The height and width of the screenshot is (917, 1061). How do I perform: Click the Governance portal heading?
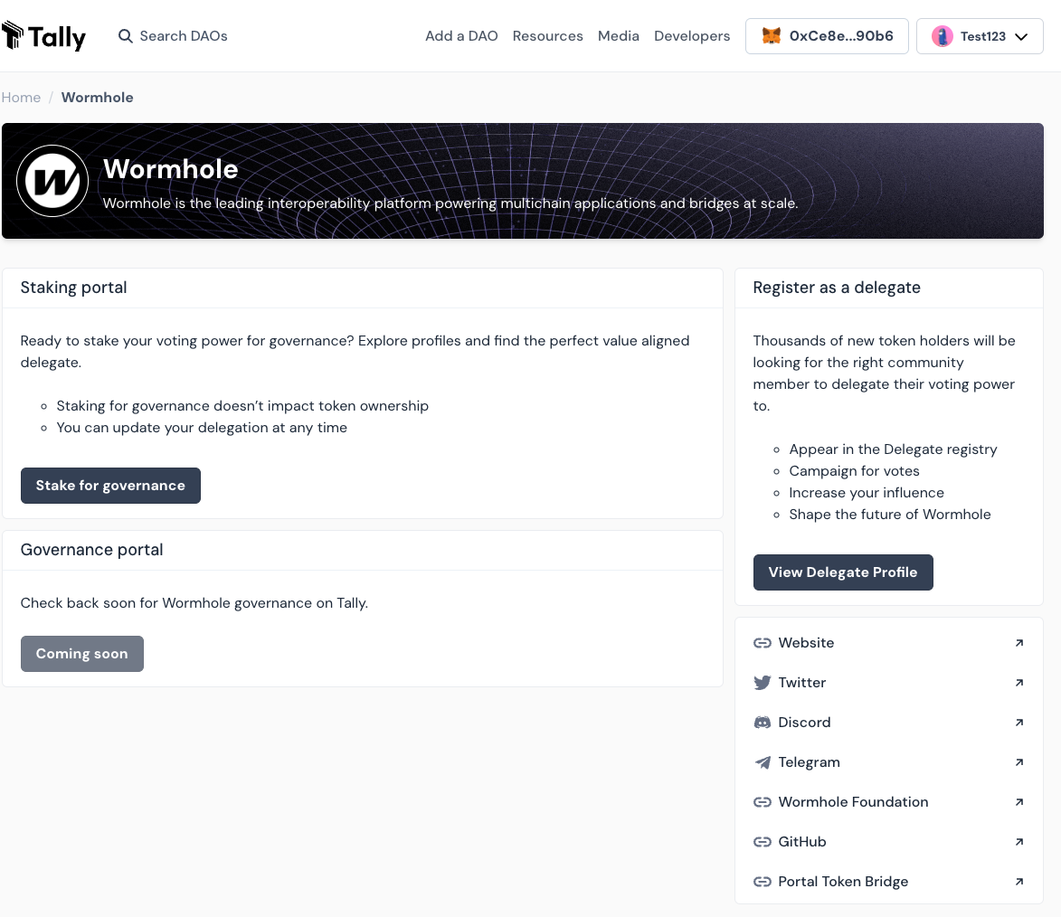click(91, 550)
